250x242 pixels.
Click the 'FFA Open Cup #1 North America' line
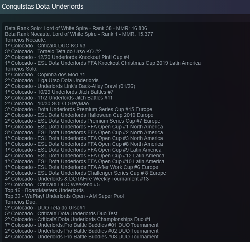pyautogui.click(x=84, y=127)
